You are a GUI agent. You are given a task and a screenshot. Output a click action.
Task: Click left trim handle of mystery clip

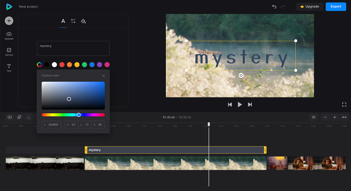86,150
